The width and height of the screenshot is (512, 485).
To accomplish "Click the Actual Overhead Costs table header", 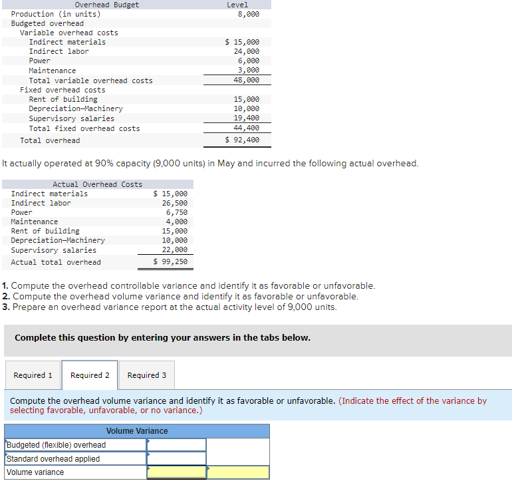I will click(x=98, y=184).
